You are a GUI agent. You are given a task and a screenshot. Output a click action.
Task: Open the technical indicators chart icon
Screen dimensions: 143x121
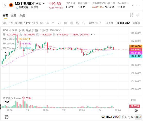click(x=59, y=23)
